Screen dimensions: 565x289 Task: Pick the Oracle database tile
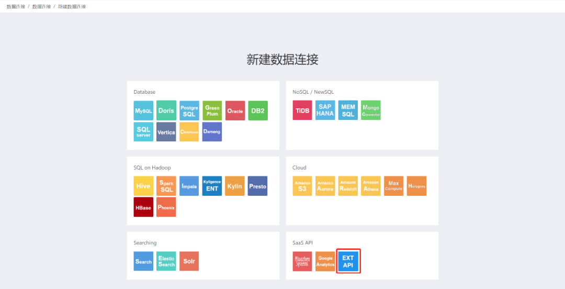pos(235,110)
